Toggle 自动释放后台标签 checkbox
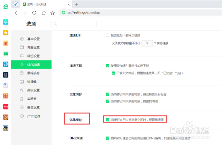The height and width of the screenshot is (145, 222). pyautogui.click(x=108, y=94)
